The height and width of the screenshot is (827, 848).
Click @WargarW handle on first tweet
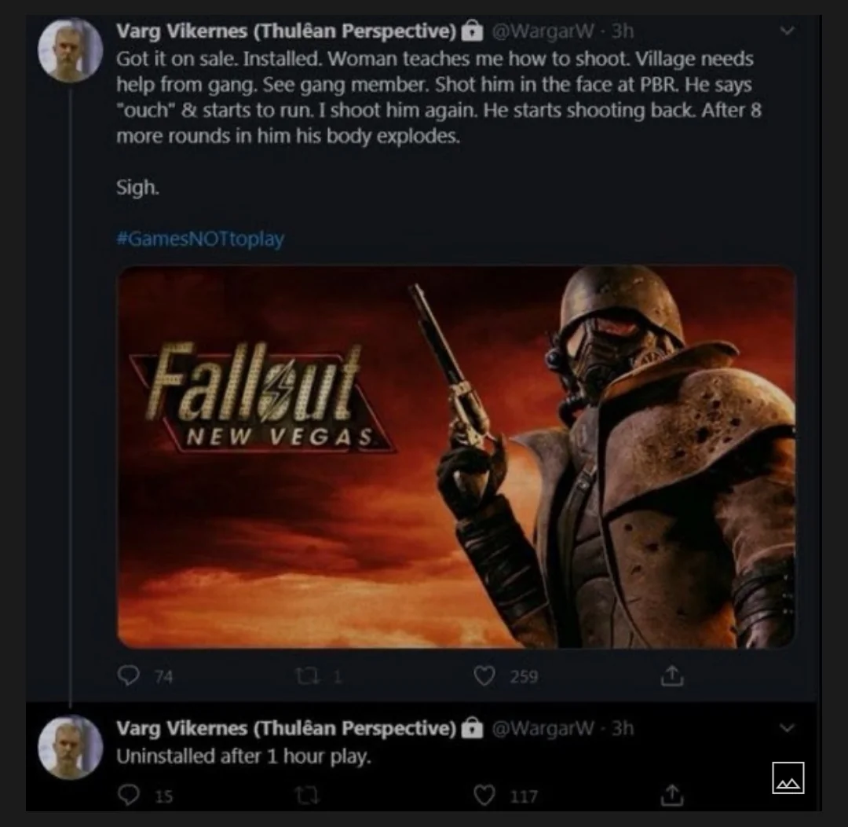(543, 31)
